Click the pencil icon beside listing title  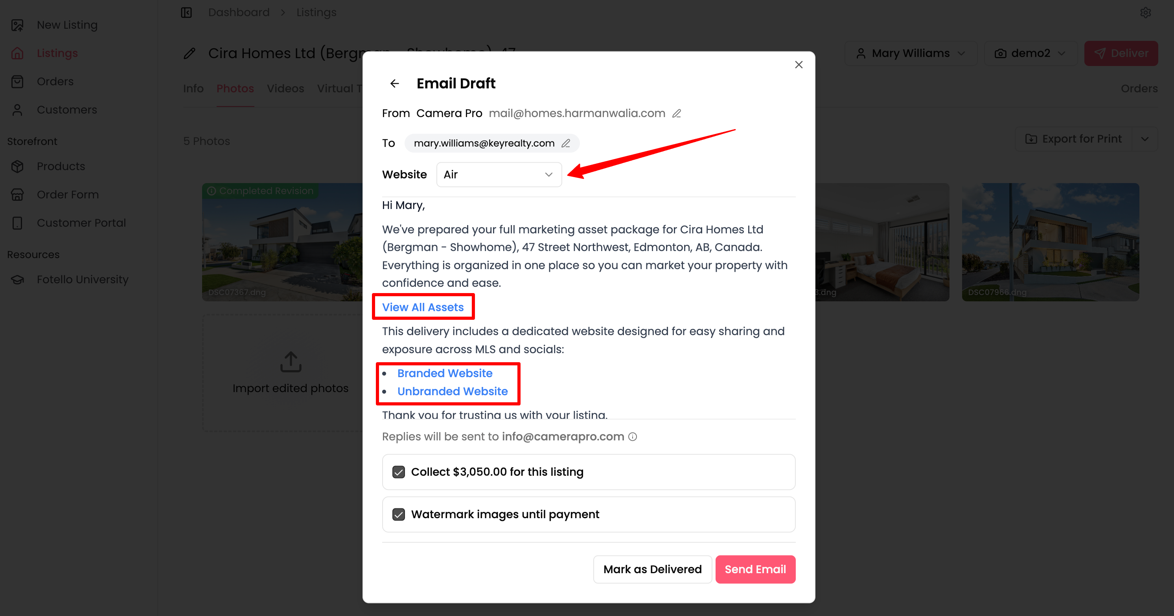pyautogui.click(x=190, y=54)
